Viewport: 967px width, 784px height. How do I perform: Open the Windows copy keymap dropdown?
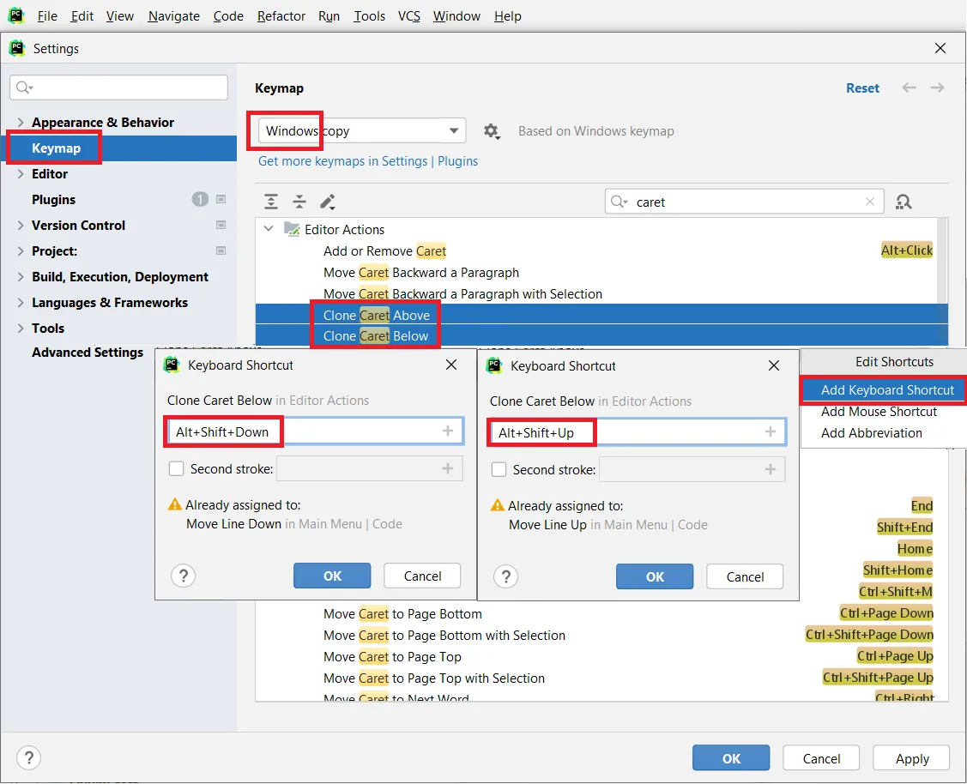pos(362,130)
